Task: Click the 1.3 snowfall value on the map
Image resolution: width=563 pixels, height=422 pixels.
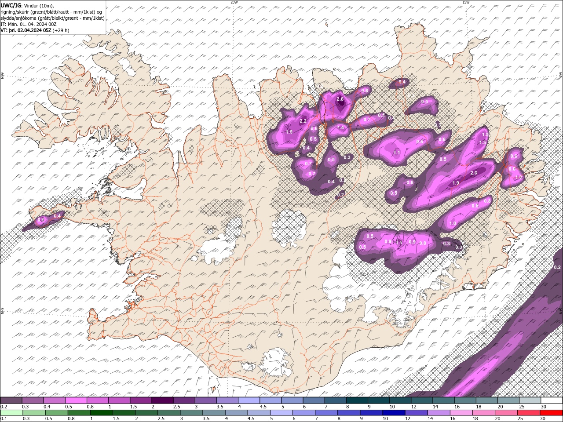Action: [x=483, y=143]
